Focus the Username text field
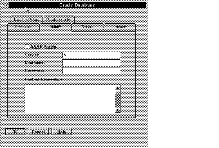The width and height of the screenshot is (219, 148). point(92,63)
